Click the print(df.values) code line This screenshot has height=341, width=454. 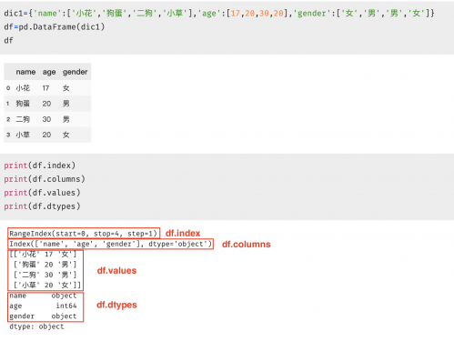tap(42, 193)
